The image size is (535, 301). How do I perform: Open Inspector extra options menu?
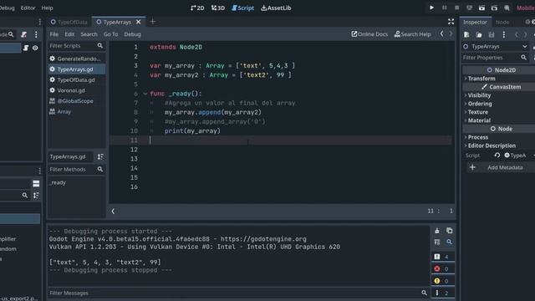coord(504,34)
